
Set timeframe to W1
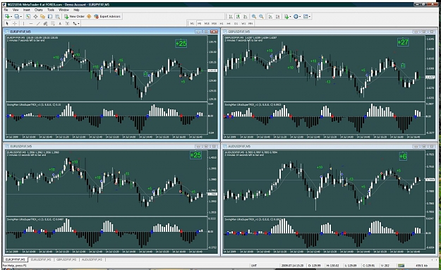[x=243, y=23]
